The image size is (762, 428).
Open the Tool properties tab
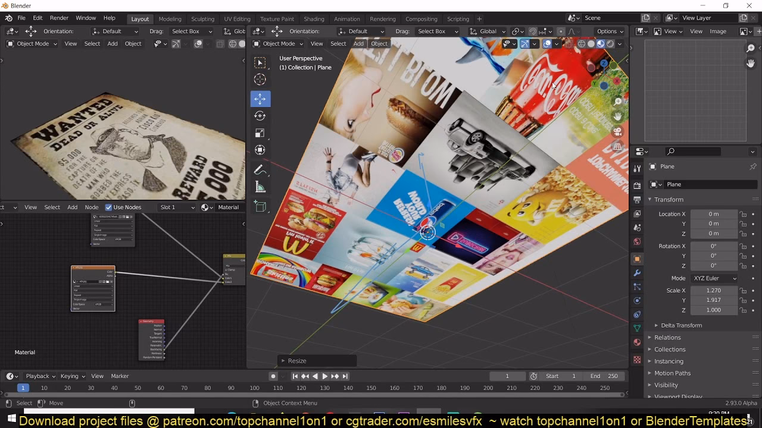(x=637, y=169)
